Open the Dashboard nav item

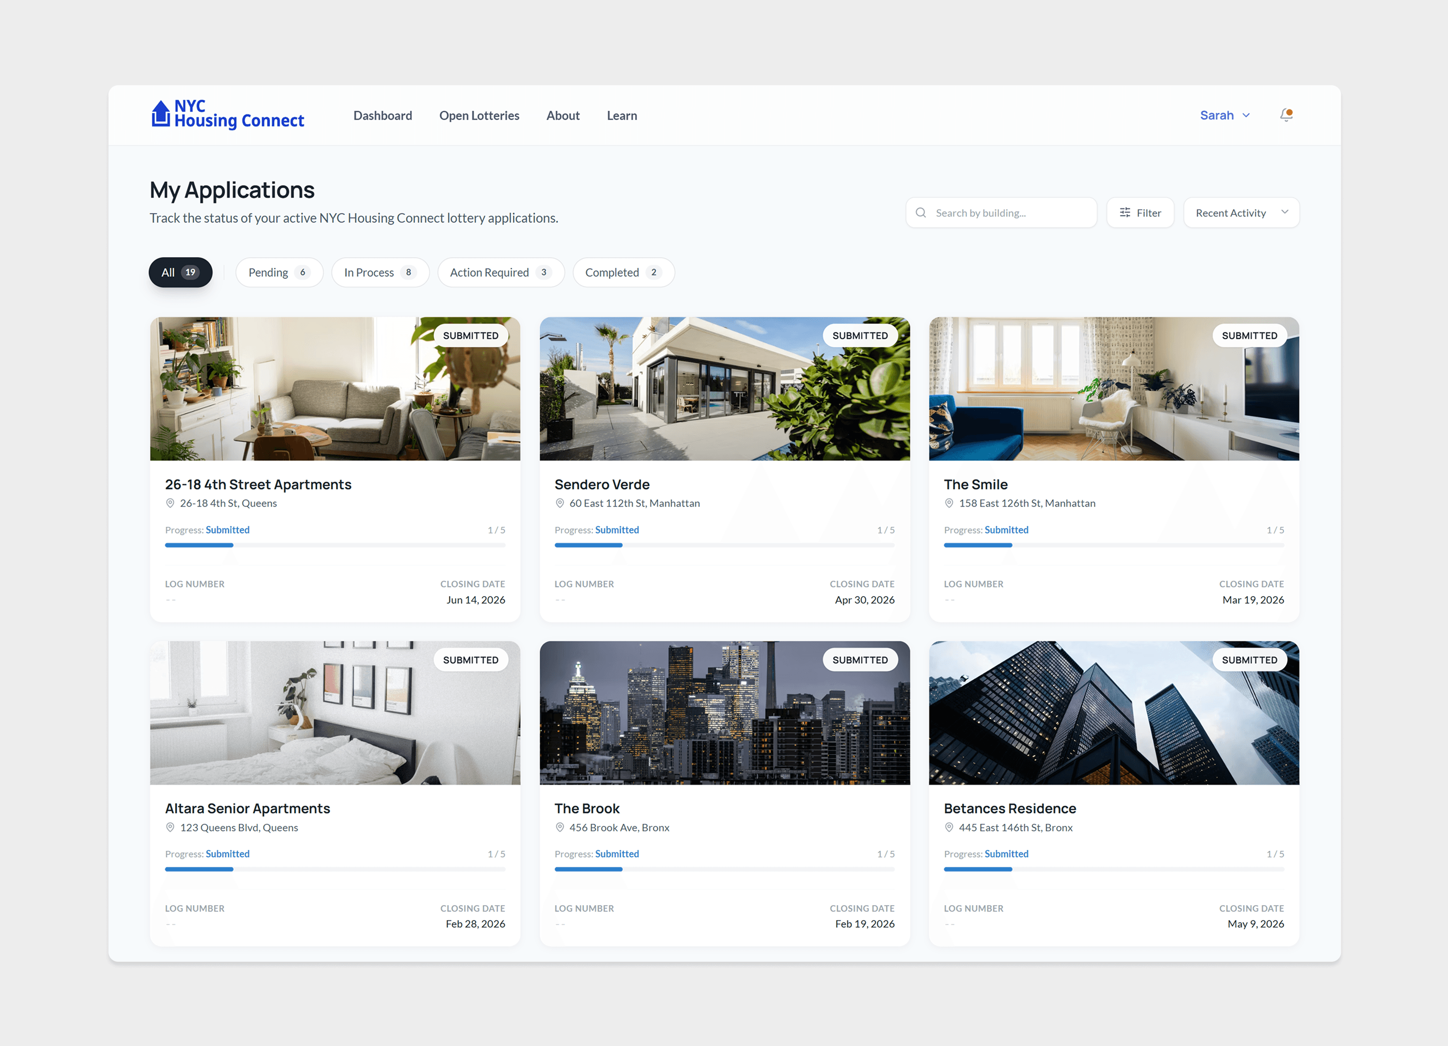pyautogui.click(x=383, y=116)
